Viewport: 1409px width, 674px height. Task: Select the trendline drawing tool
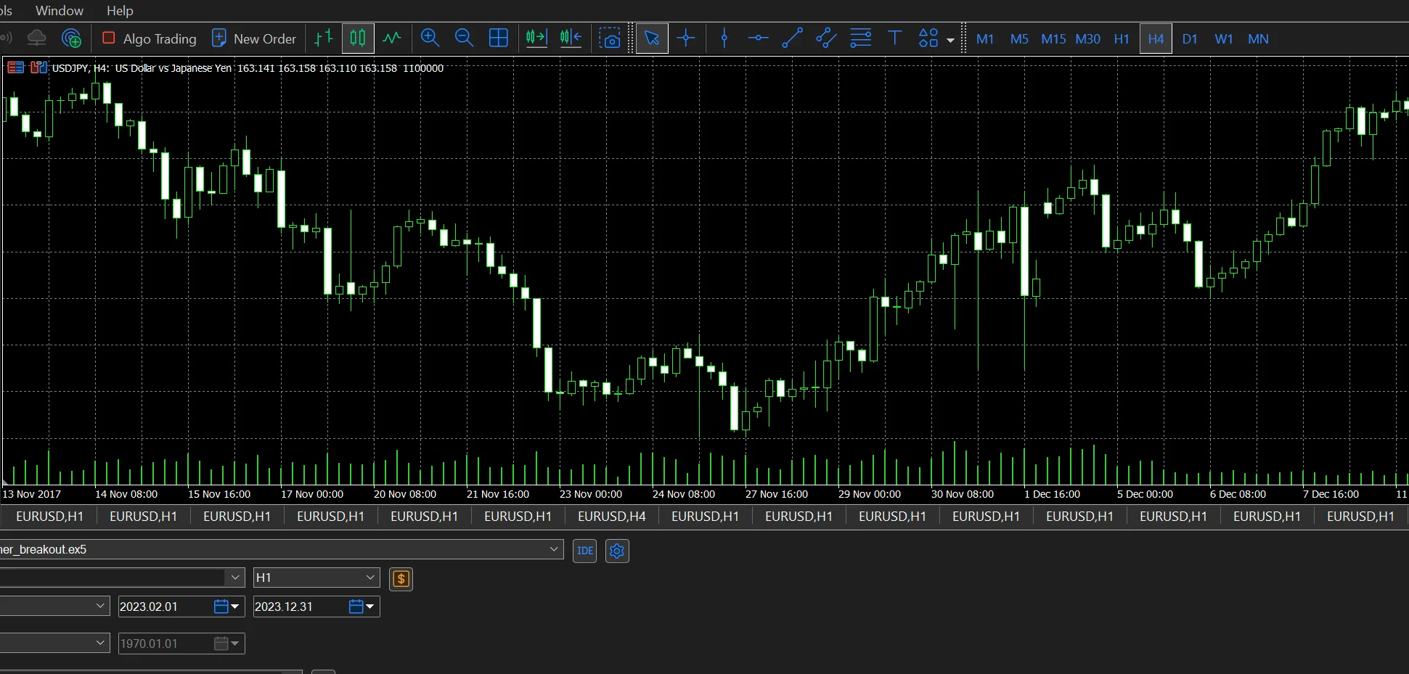[x=792, y=38]
